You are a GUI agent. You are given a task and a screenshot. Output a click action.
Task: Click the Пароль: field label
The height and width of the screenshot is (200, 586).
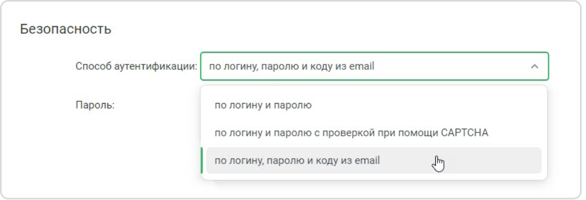[x=95, y=105]
